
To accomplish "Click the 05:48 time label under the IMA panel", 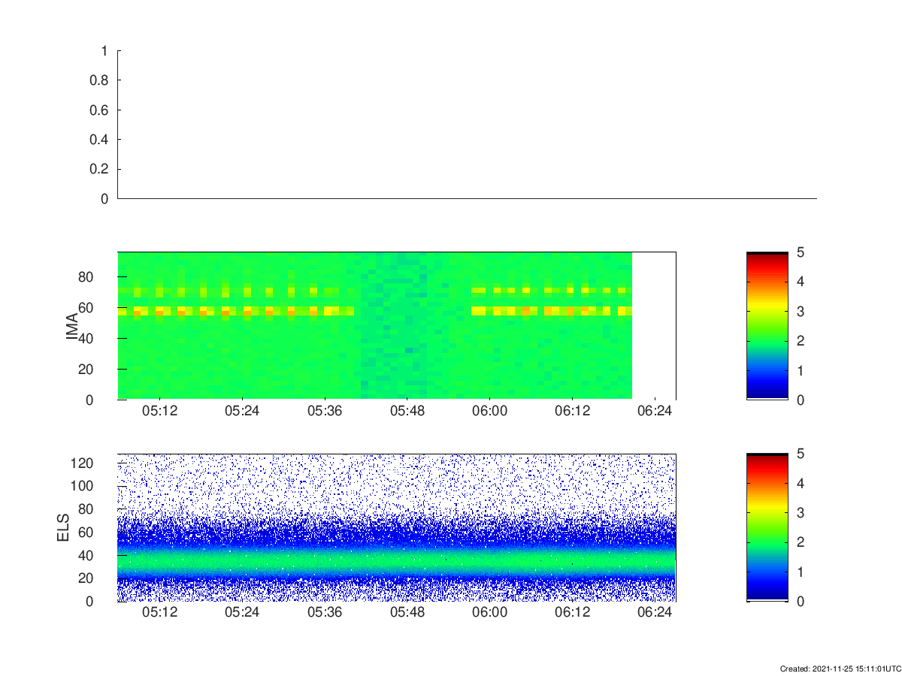I will (407, 412).
